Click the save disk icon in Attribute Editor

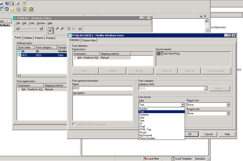click(x=18, y=28)
